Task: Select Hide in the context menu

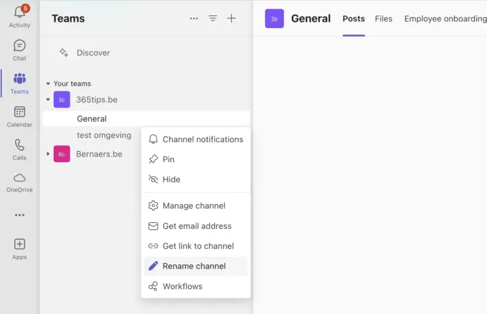Action: coord(196,179)
